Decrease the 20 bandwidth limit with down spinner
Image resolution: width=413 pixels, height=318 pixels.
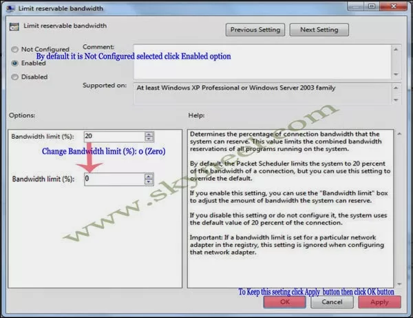[x=149, y=139]
